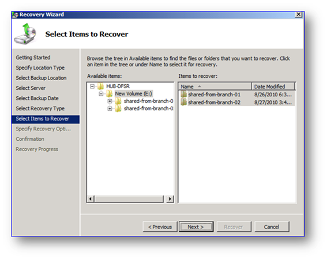327x259 pixels.
Task: Expand the second shared-from-branch tree folder
Action: click(110, 108)
